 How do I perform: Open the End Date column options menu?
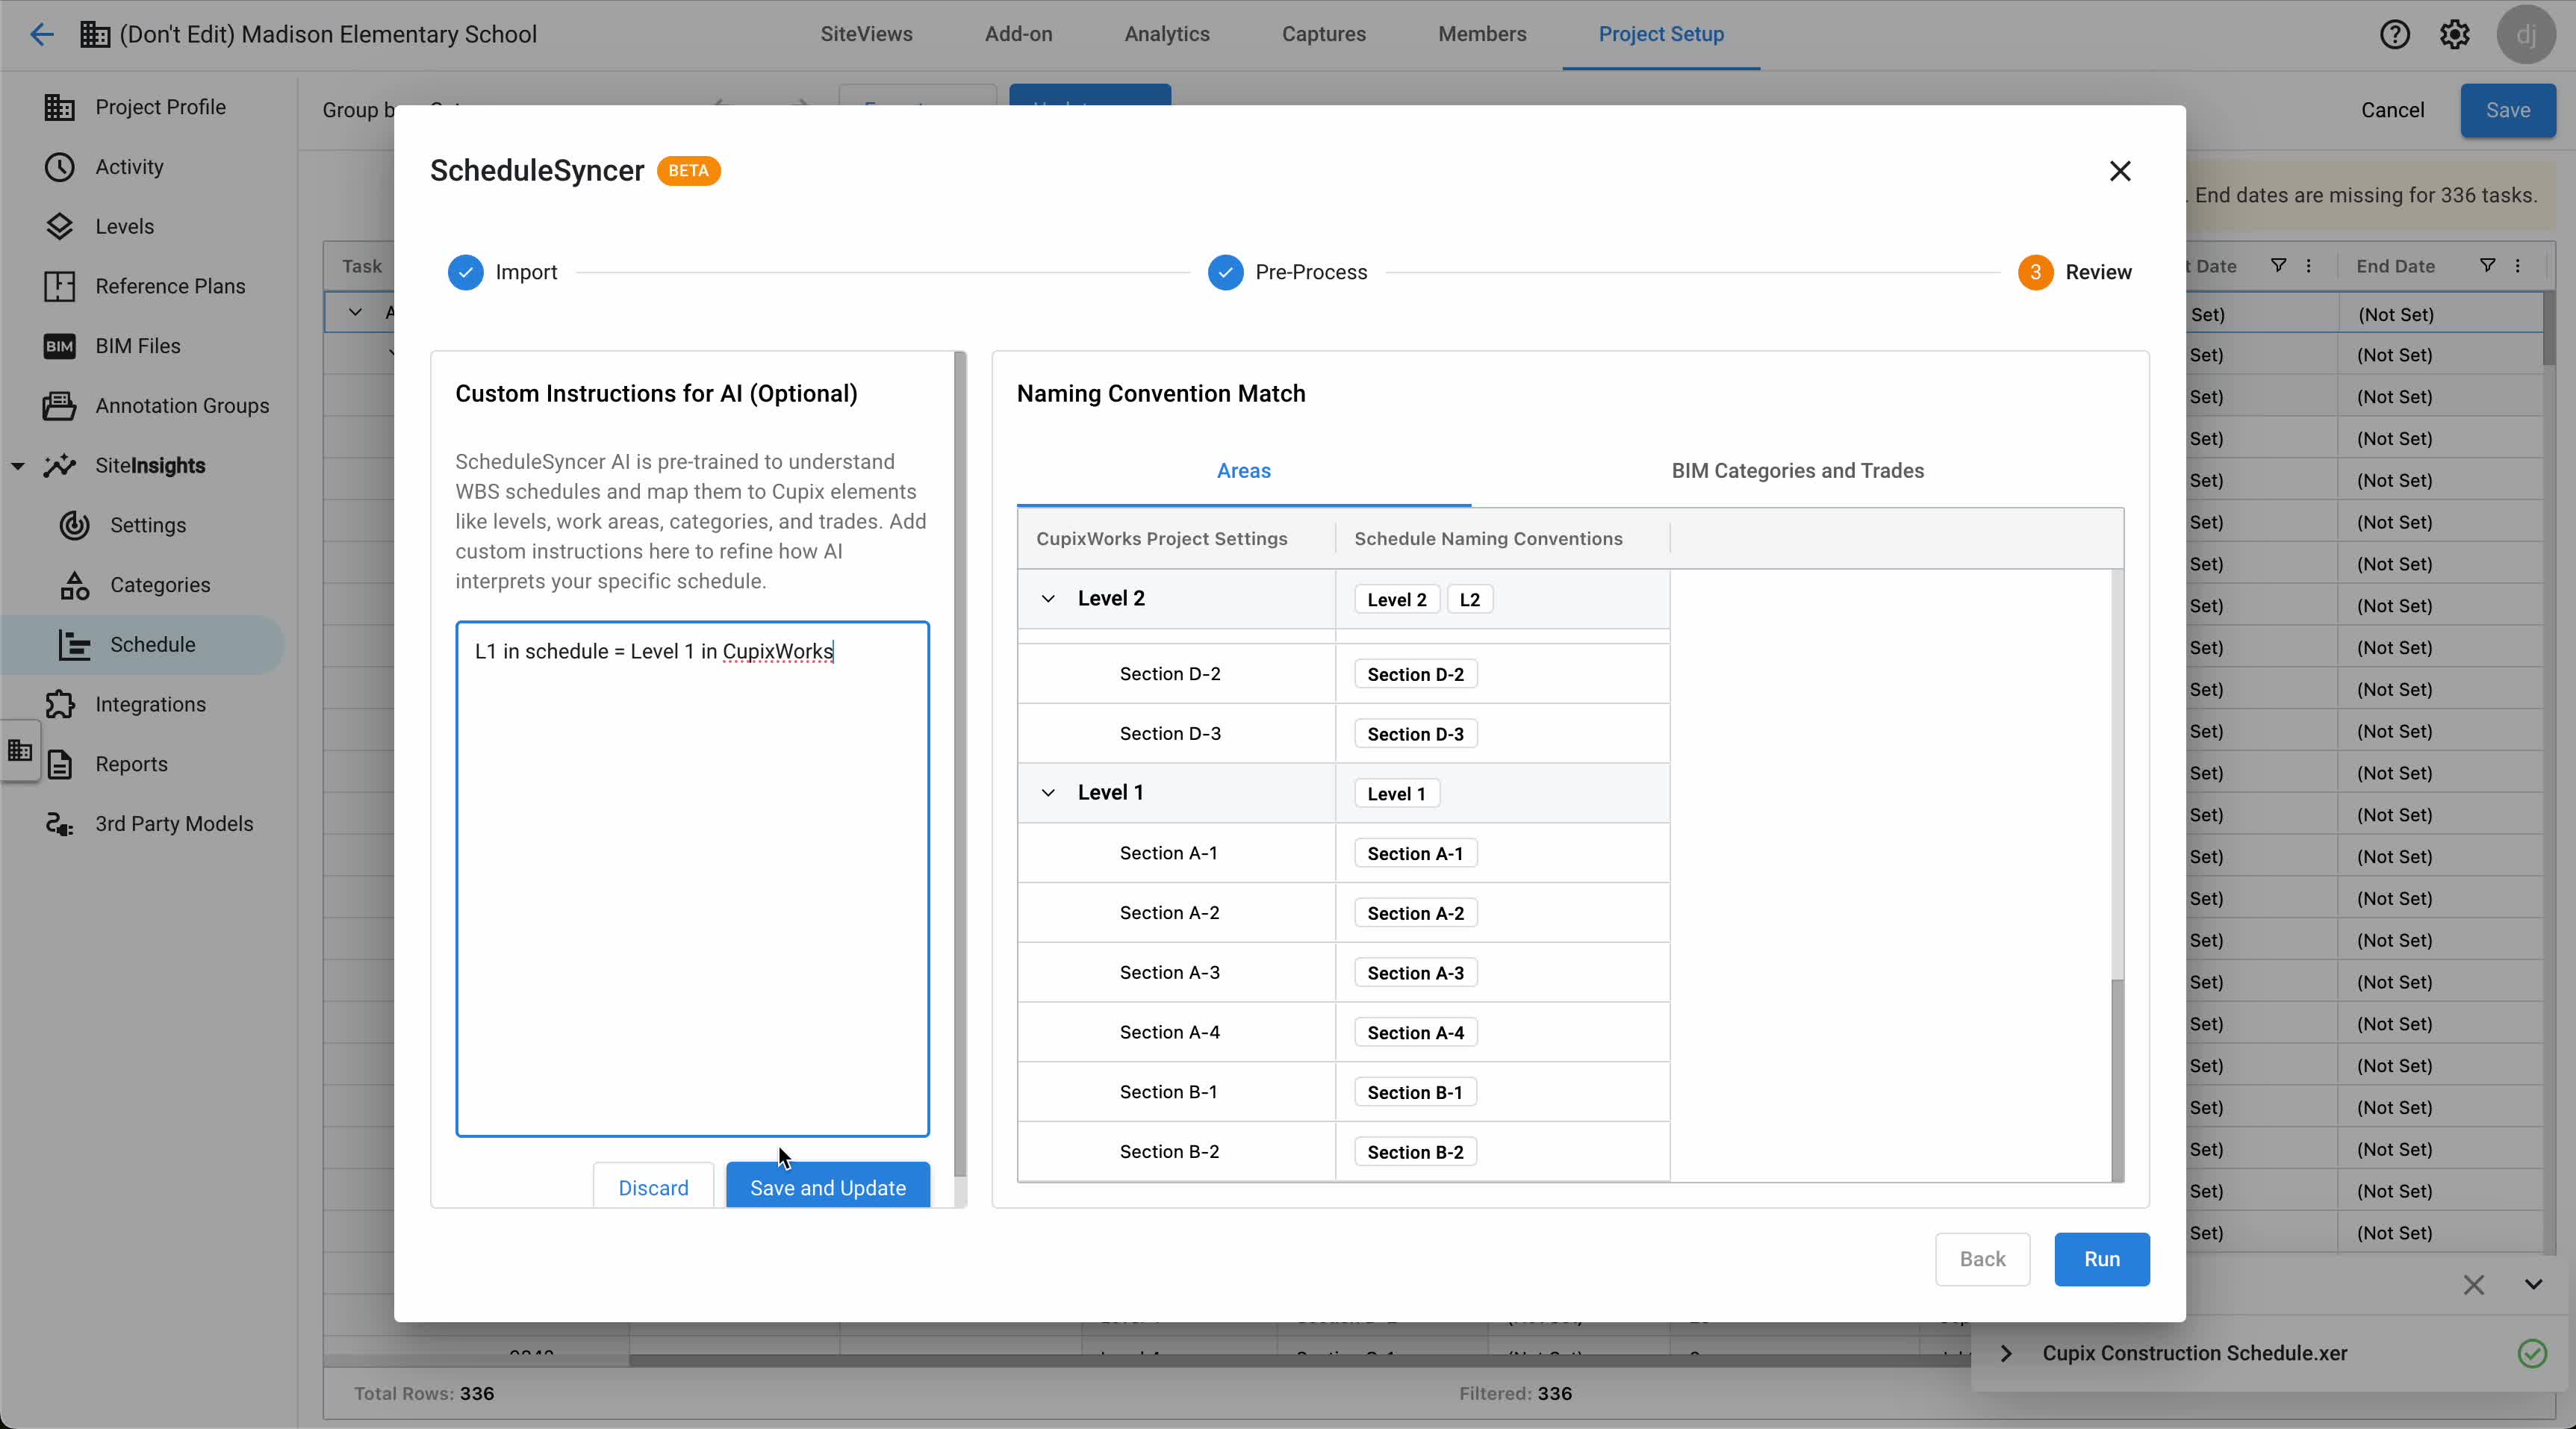click(2517, 265)
